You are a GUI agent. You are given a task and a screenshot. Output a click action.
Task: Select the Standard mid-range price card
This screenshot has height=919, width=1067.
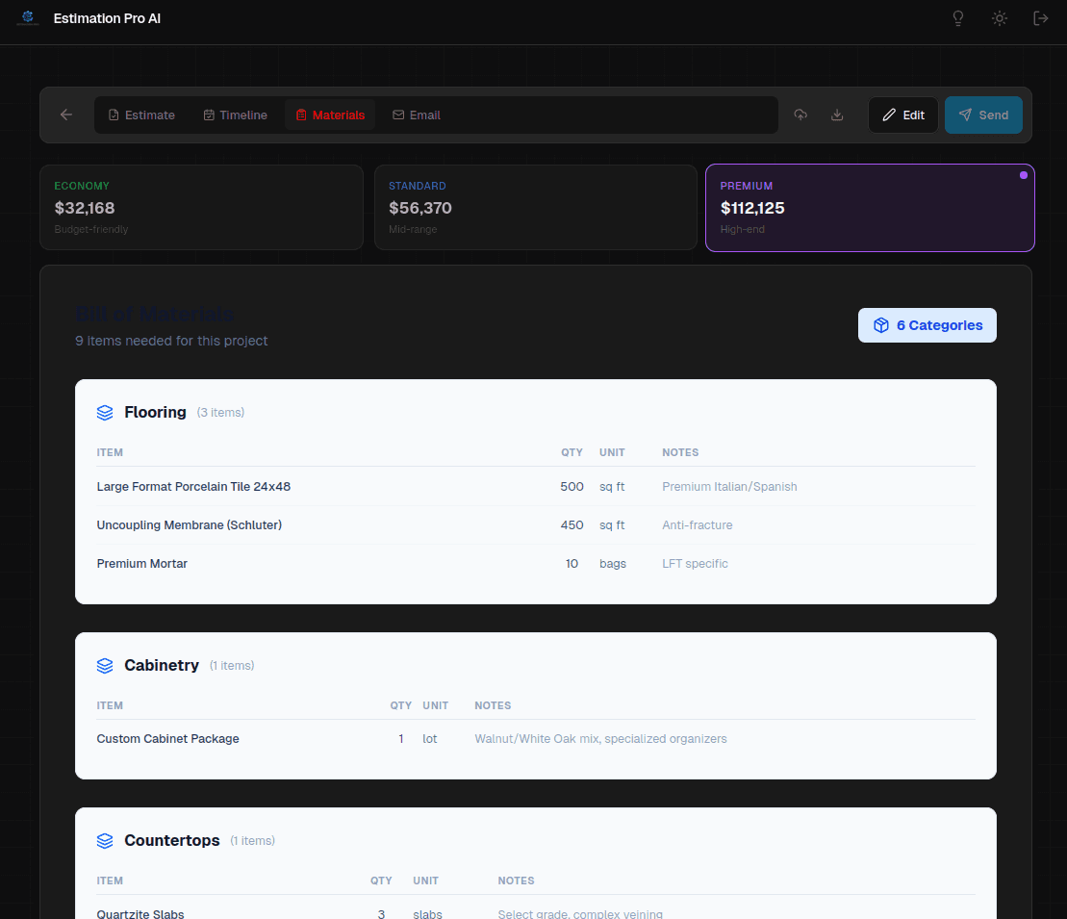point(536,207)
